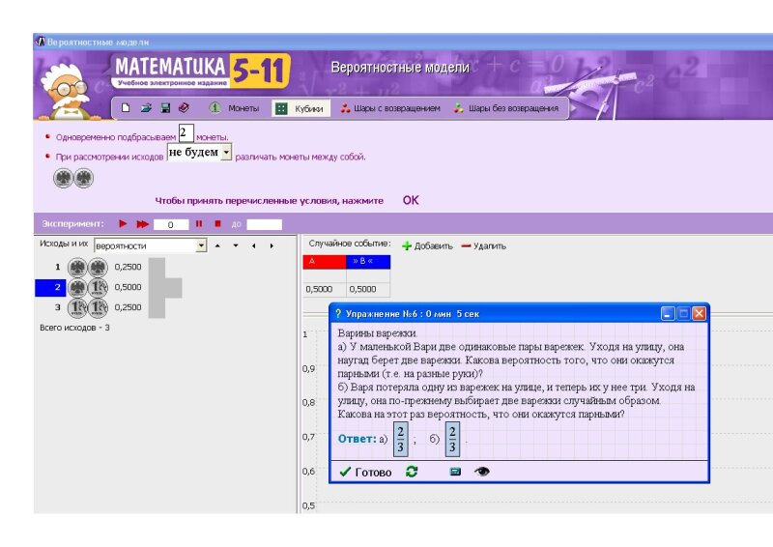Stop the experiment with red square
The image size is (773, 547).
[217, 223]
